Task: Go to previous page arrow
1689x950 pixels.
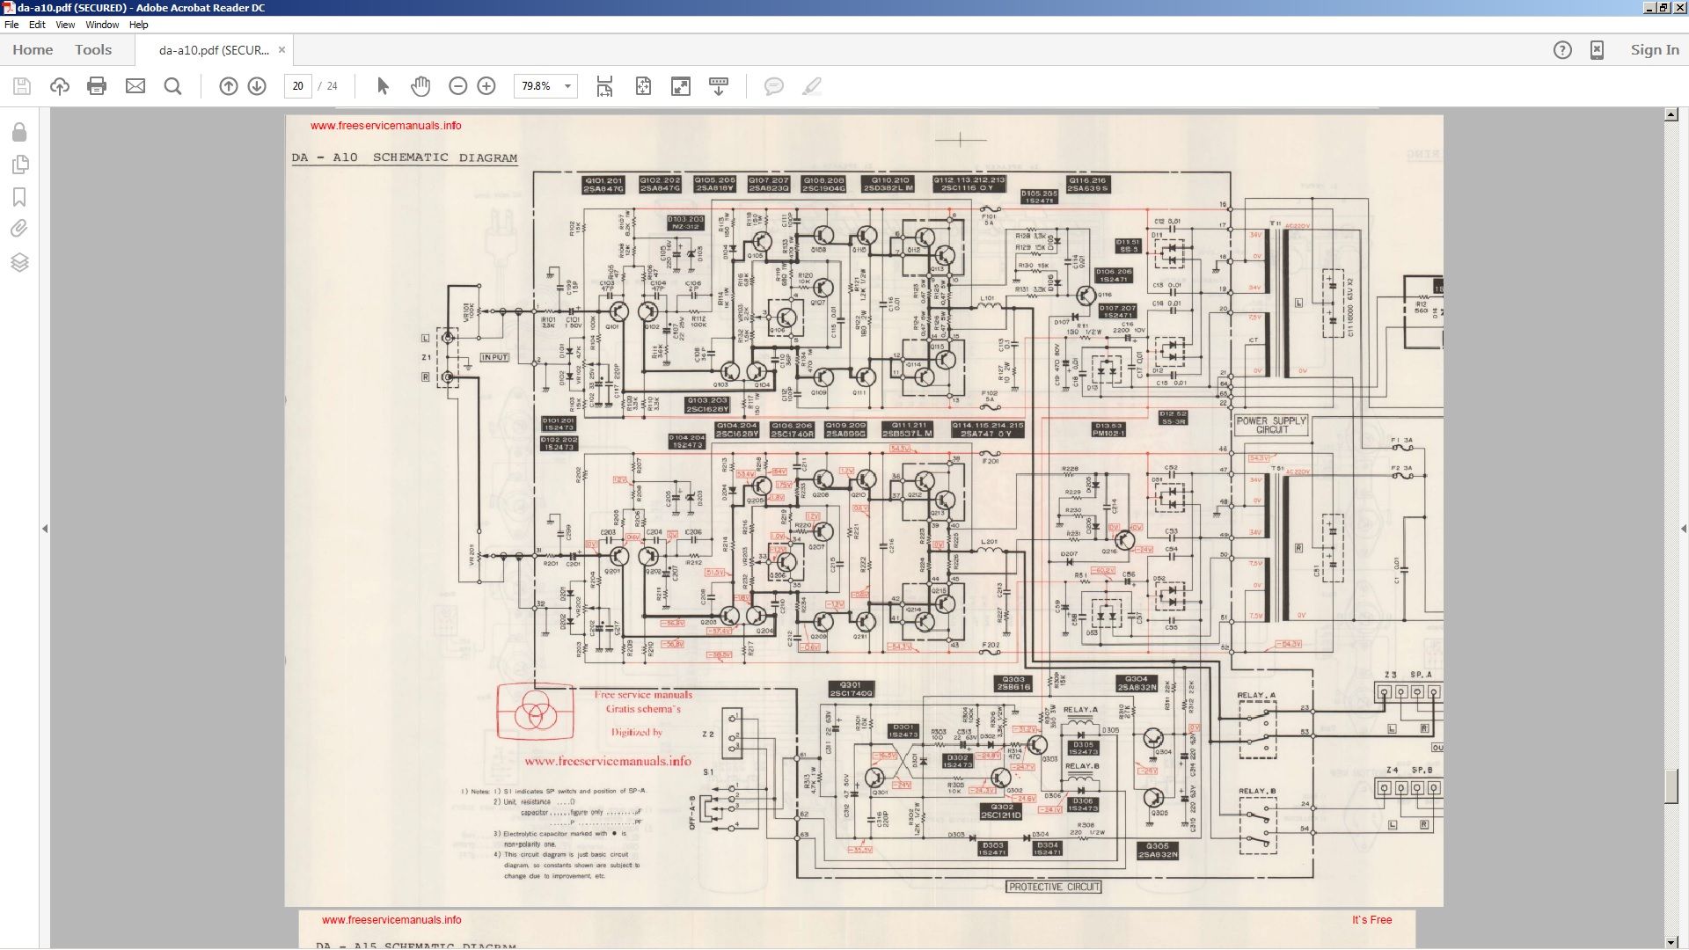Action: pyautogui.click(x=229, y=86)
